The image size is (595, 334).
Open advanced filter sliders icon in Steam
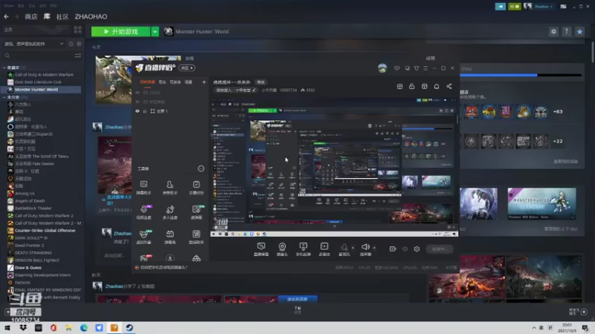[78, 56]
